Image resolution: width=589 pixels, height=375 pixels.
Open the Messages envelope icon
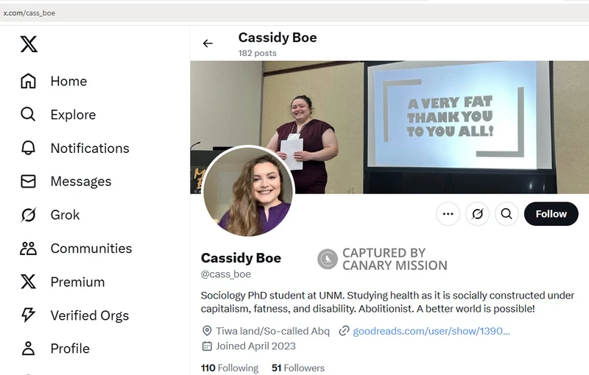[x=28, y=182]
